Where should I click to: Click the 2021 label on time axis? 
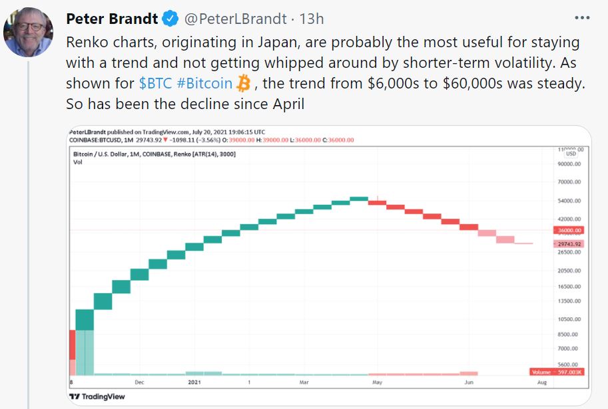coord(194,382)
